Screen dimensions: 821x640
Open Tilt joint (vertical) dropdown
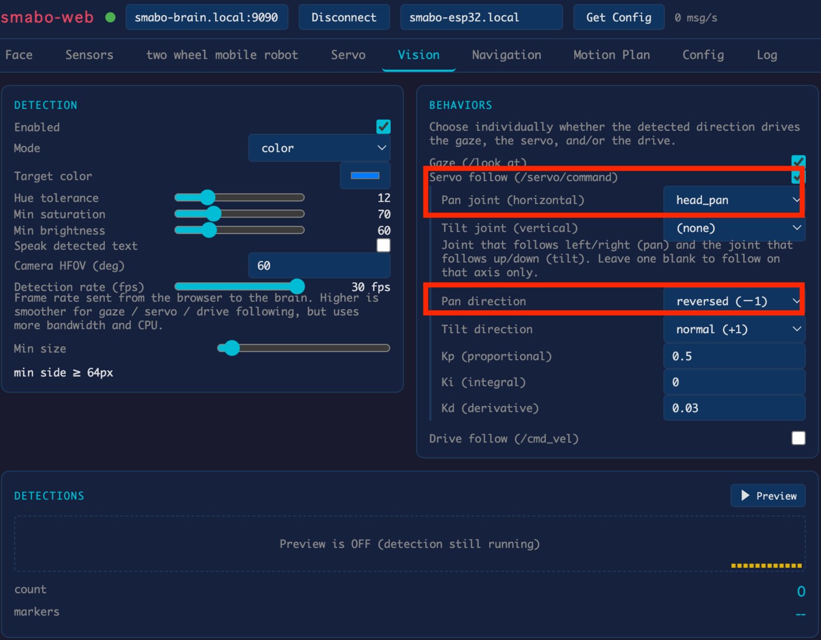pyautogui.click(x=734, y=228)
